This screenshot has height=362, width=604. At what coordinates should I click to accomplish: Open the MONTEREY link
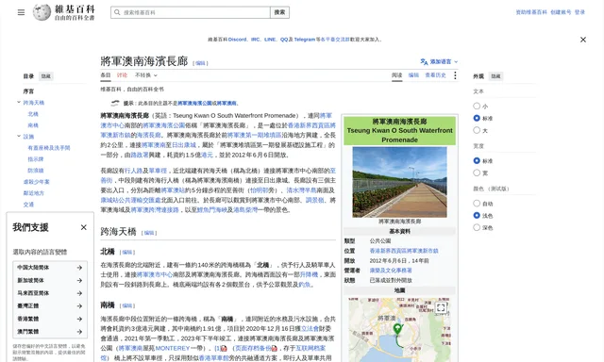click(172, 348)
